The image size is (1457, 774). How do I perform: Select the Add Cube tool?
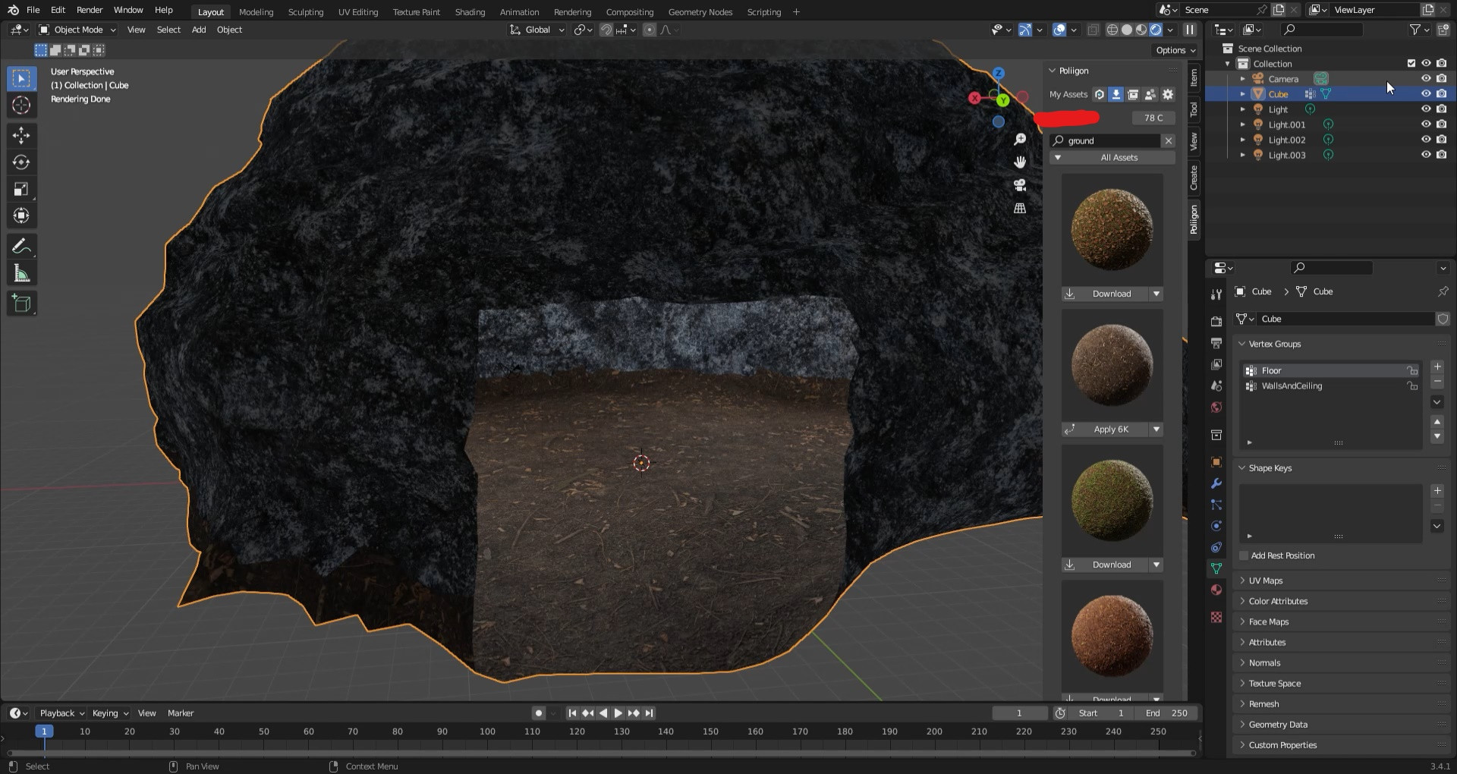pos(21,304)
